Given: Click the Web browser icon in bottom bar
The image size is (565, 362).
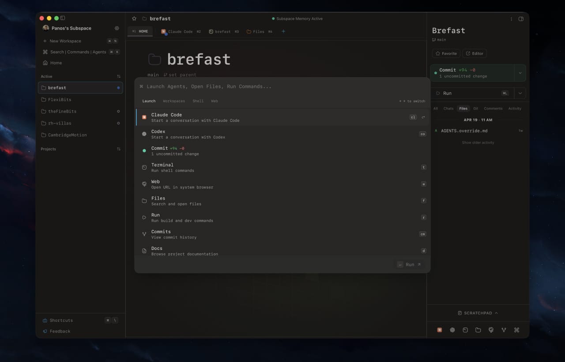Looking at the screenshot, I should 491,330.
